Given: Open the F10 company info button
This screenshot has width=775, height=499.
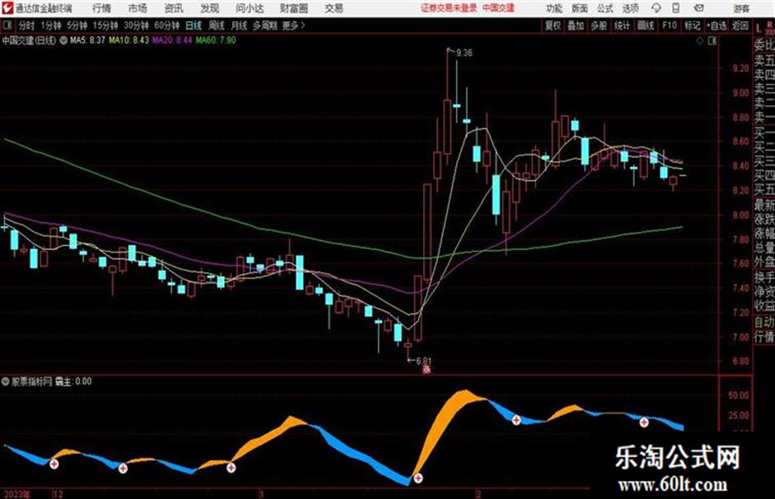Looking at the screenshot, I should (x=669, y=25).
